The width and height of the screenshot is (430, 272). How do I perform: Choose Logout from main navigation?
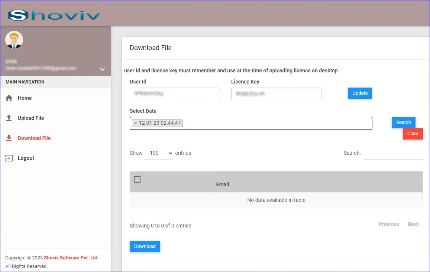point(26,158)
